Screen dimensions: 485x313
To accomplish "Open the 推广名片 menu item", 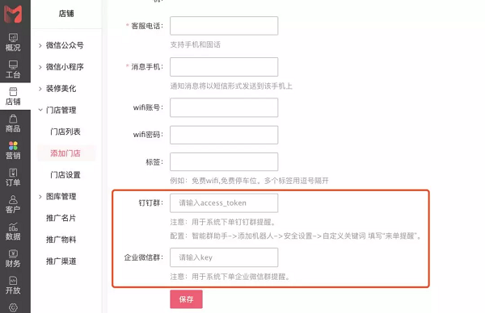I will click(61, 219).
